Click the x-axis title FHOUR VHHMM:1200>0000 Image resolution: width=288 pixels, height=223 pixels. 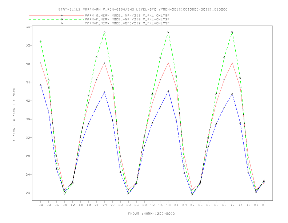coord(151,214)
